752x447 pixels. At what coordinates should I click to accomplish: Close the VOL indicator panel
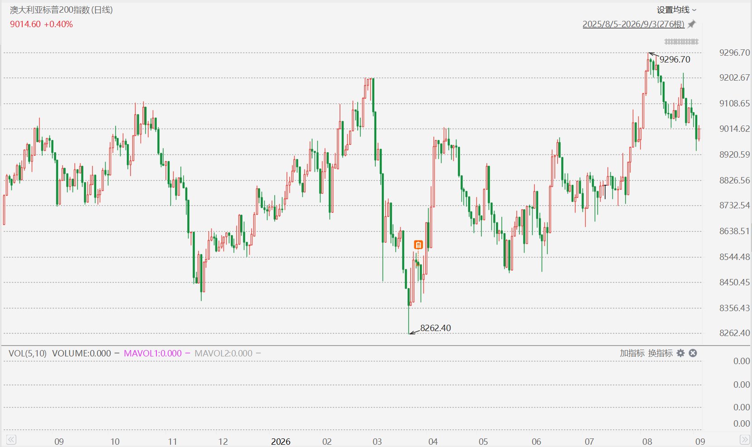(x=693, y=353)
